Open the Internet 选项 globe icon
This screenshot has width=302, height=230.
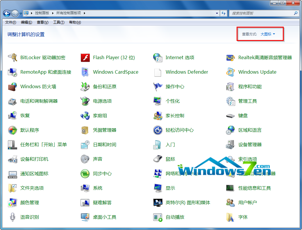pyautogui.click(x=158, y=57)
